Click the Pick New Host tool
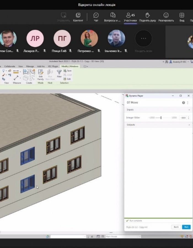Viewport: 193px width, 248px height. pyautogui.click(x=50, y=75)
